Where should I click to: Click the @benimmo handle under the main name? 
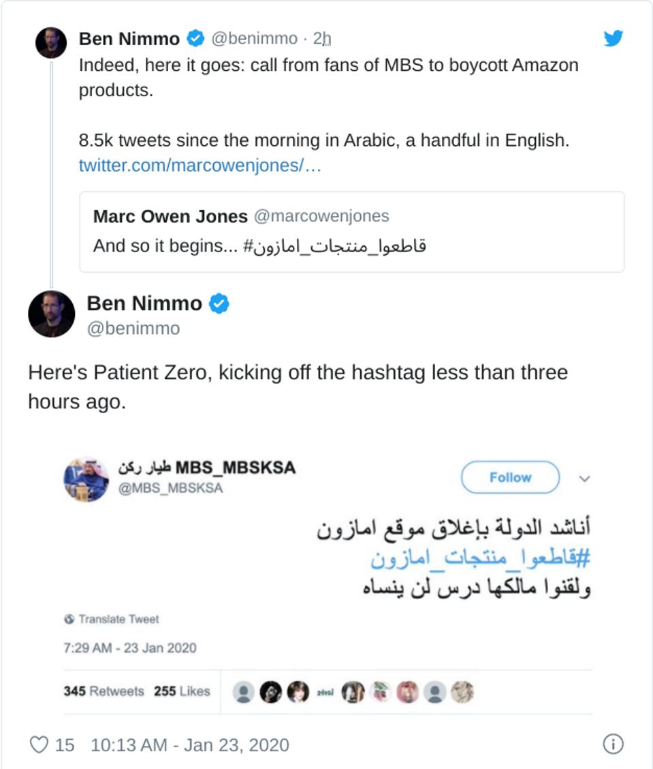point(133,329)
